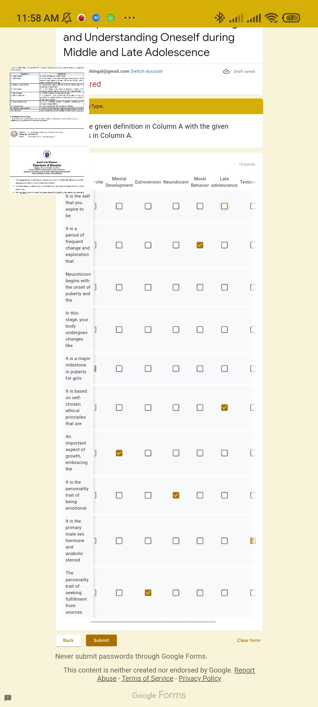Open the three-dots notification overflow

coord(130,18)
